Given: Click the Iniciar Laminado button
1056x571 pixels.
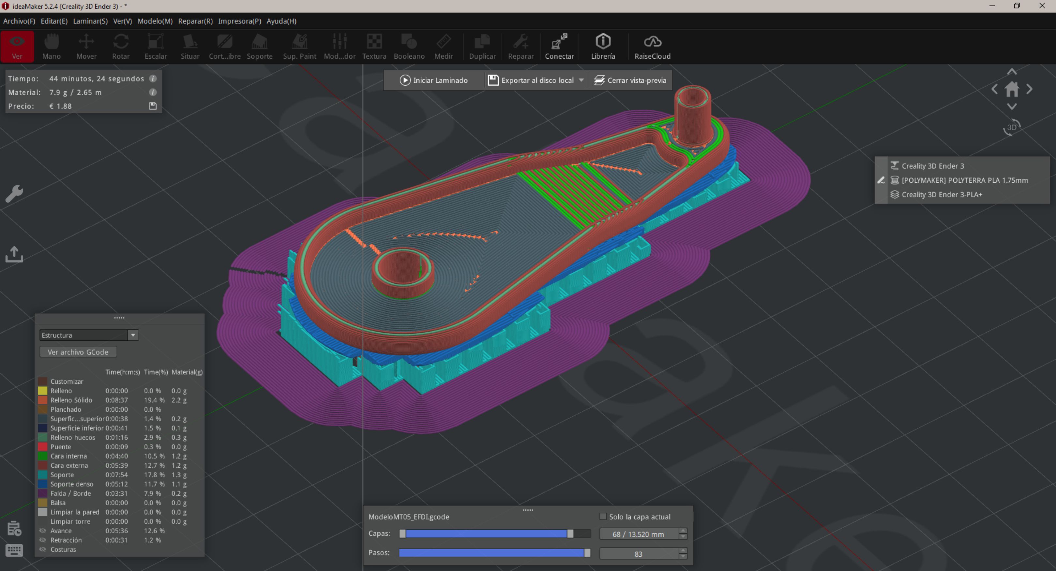Looking at the screenshot, I should point(434,80).
